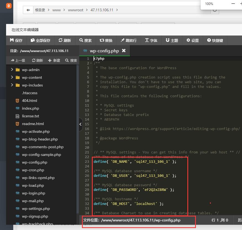Open wp-links-opml.php from file tree
242x230 pixels.
[38, 178]
